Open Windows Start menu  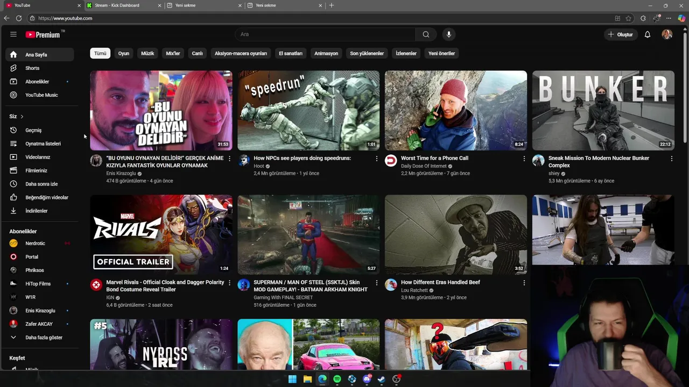click(x=292, y=379)
